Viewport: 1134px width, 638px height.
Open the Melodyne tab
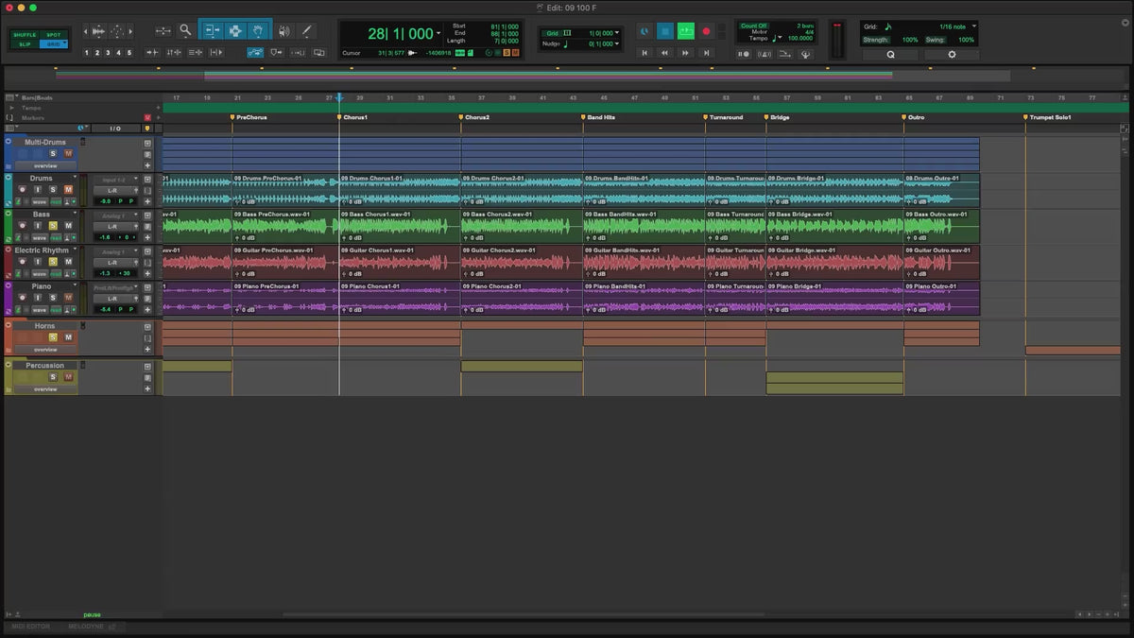point(86,627)
